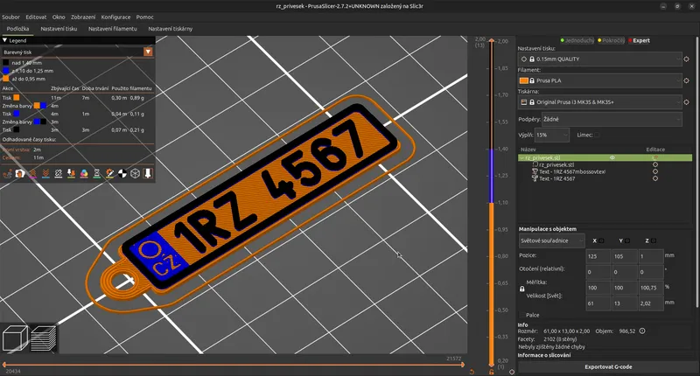Switch to Nastavení filamentu tab
This screenshot has height=376, width=700.
point(113,29)
